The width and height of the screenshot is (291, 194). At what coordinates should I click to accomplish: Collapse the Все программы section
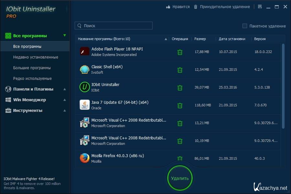65,36
